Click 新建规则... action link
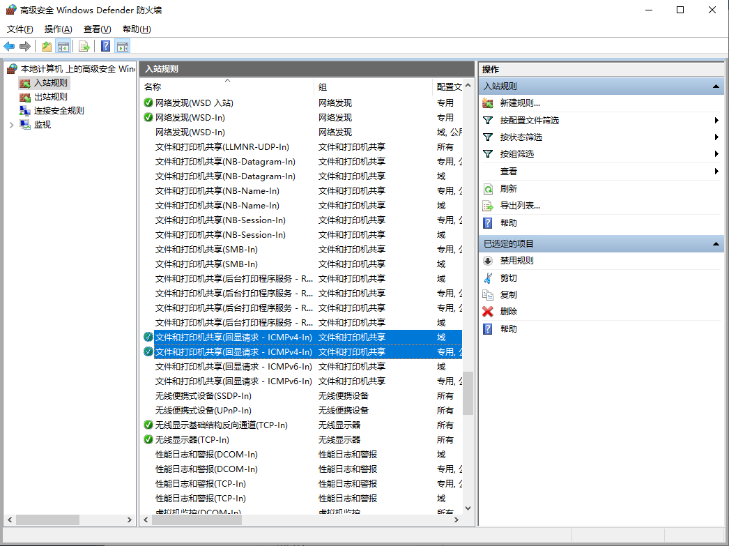This screenshot has height=546, width=729. coord(520,103)
